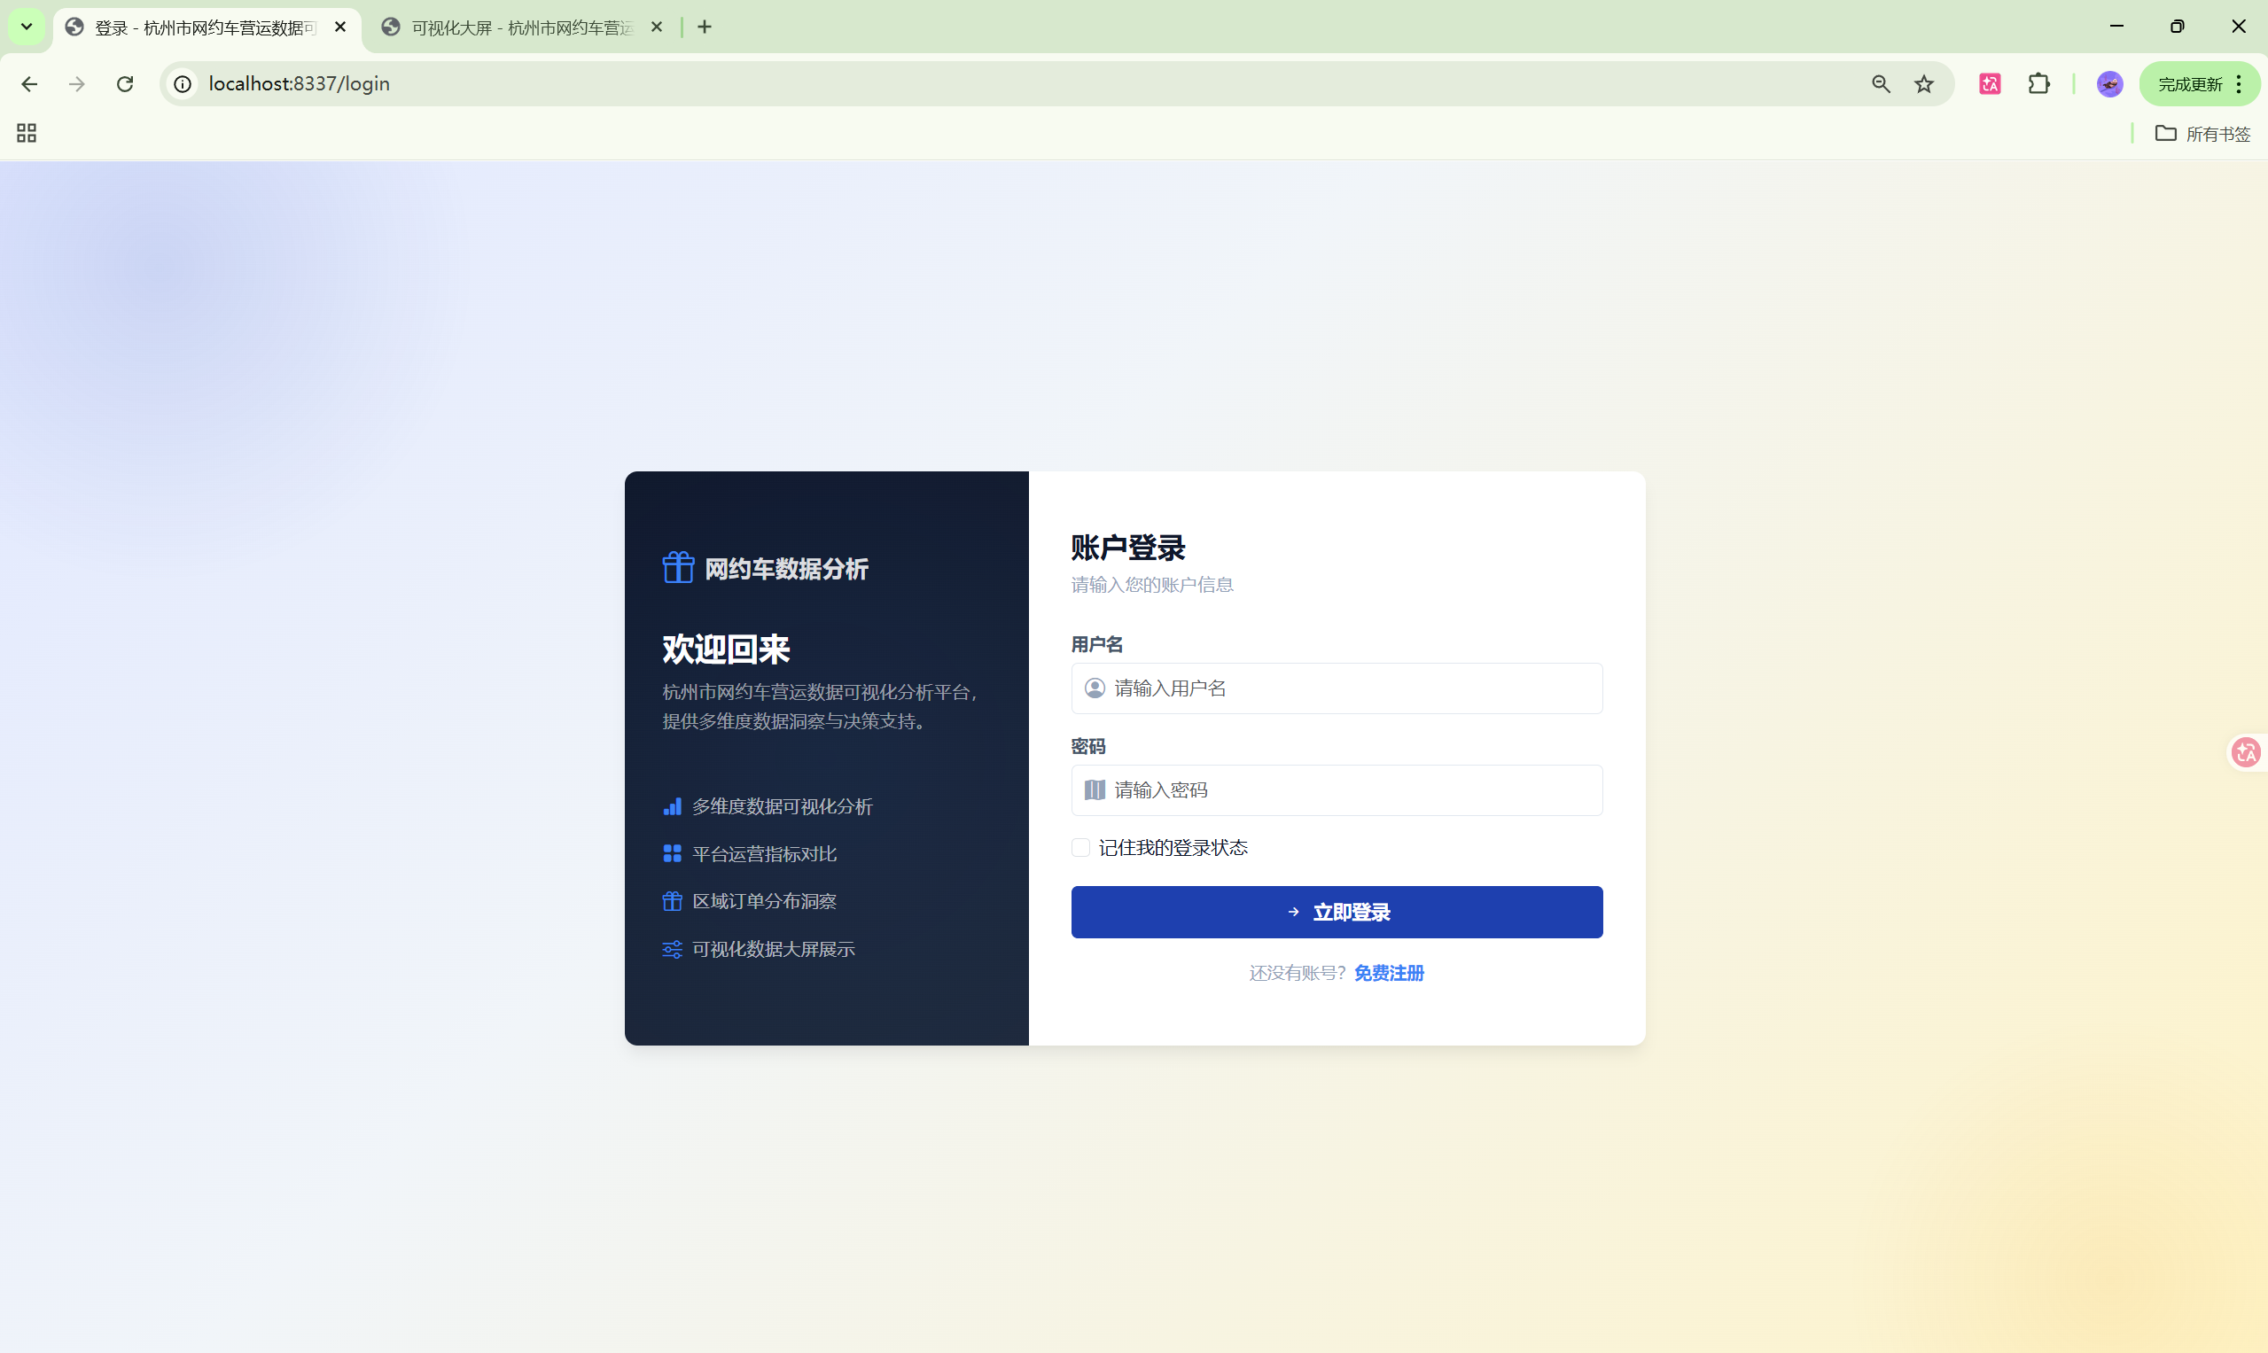
Task: Click the user icon inside the username field
Action: [x=1095, y=688]
